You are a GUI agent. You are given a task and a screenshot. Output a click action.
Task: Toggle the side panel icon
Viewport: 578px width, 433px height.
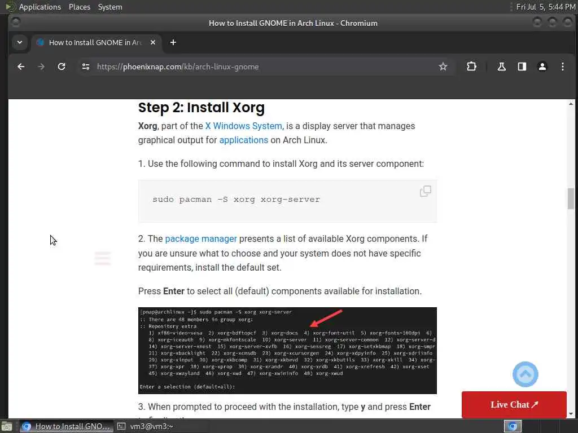point(522,67)
